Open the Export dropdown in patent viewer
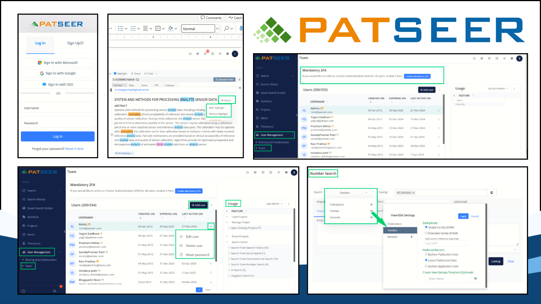The width and height of the screenshot is (541, 304). coord(226,100)
